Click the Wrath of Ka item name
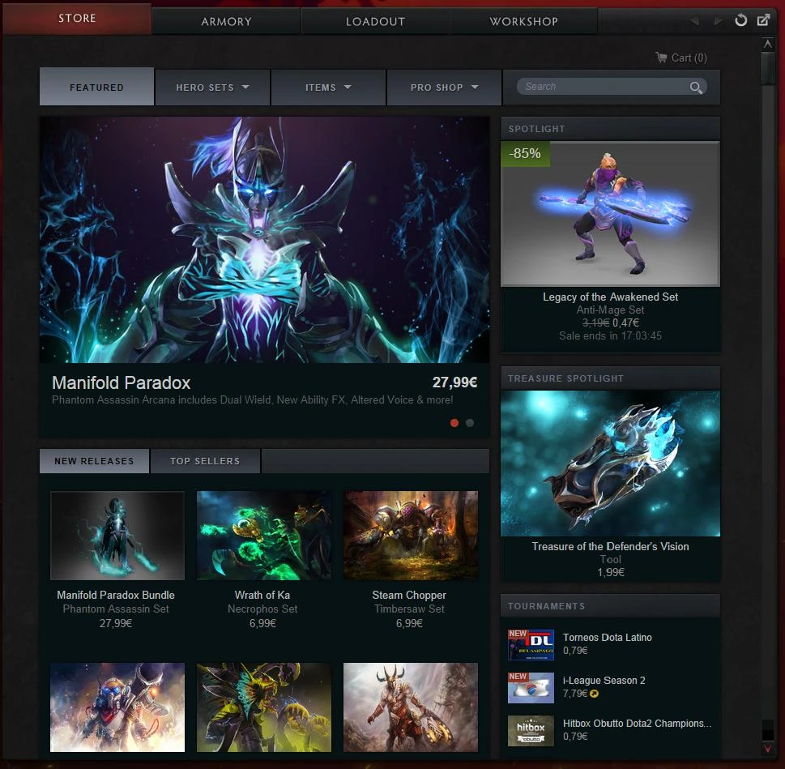 pyautogui.click(x=262, y=595)
